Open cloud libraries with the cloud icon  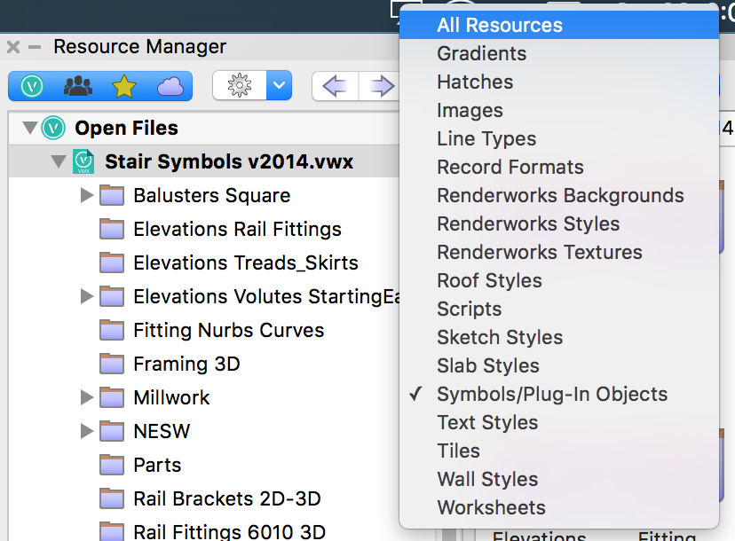170,85
